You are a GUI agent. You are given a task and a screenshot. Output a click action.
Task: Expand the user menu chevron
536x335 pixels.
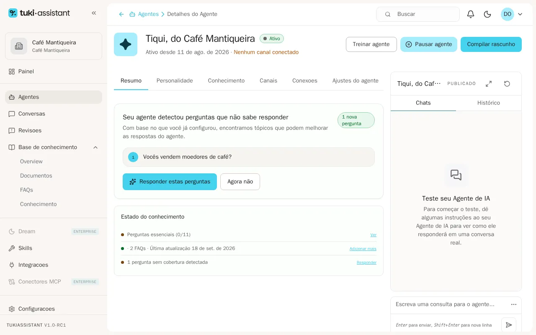coord(520,14)
